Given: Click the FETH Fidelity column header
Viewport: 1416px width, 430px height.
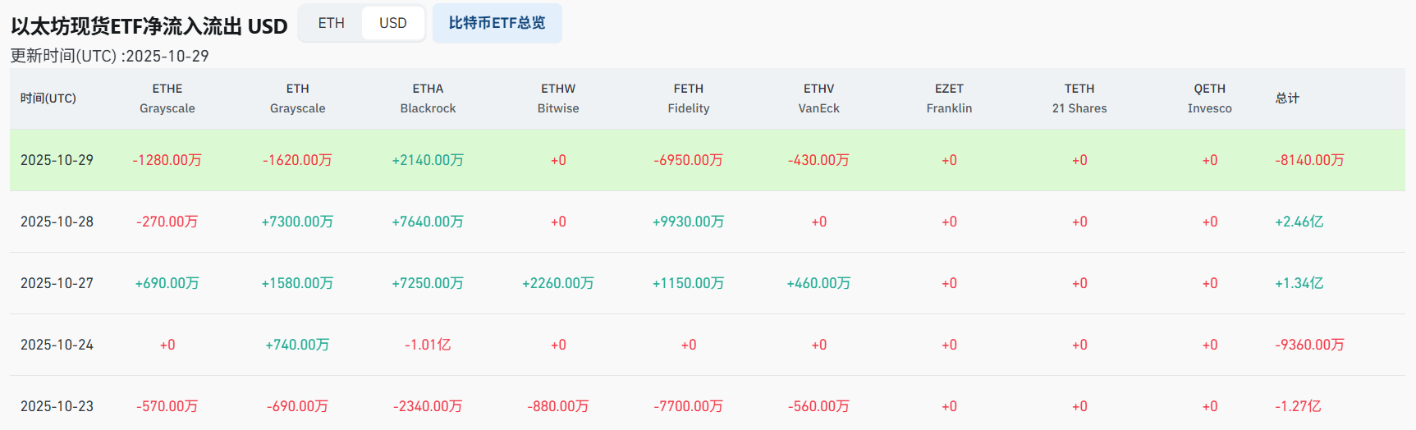Looking at the screenshot, I should 688,98.
